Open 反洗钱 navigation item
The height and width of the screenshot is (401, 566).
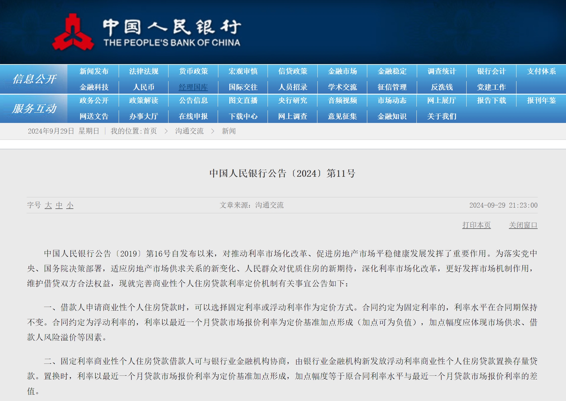(x=442, y=87)
